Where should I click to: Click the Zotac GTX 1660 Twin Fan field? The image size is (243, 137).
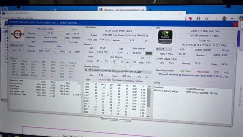(x=205, y=31)
